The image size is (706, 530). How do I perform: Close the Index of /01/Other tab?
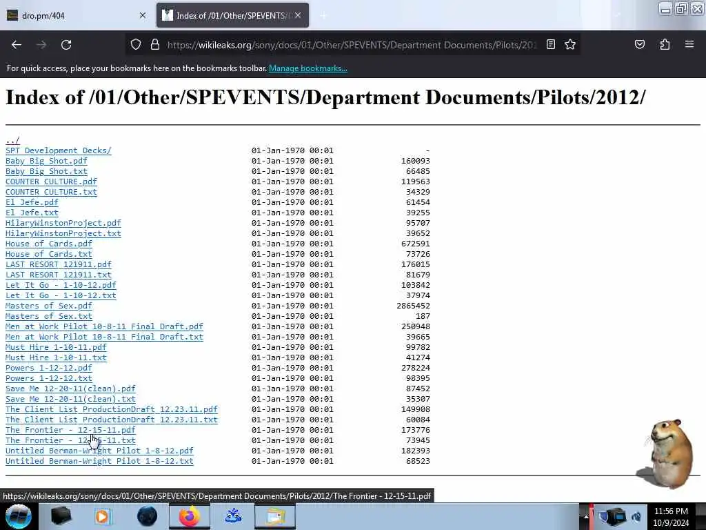pyautogui.click(x=298, y=15)
